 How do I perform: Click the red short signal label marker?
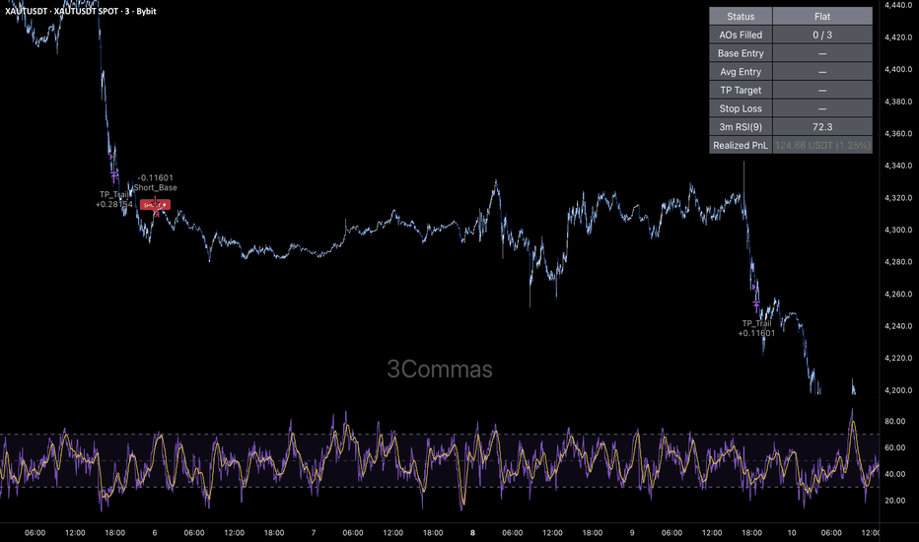point(155,205)
